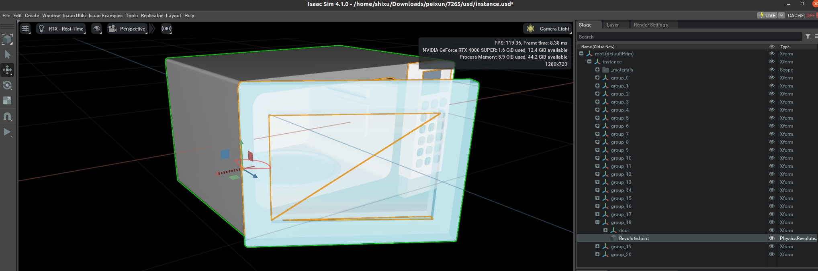Open the Edit menu

click(17, 16)
